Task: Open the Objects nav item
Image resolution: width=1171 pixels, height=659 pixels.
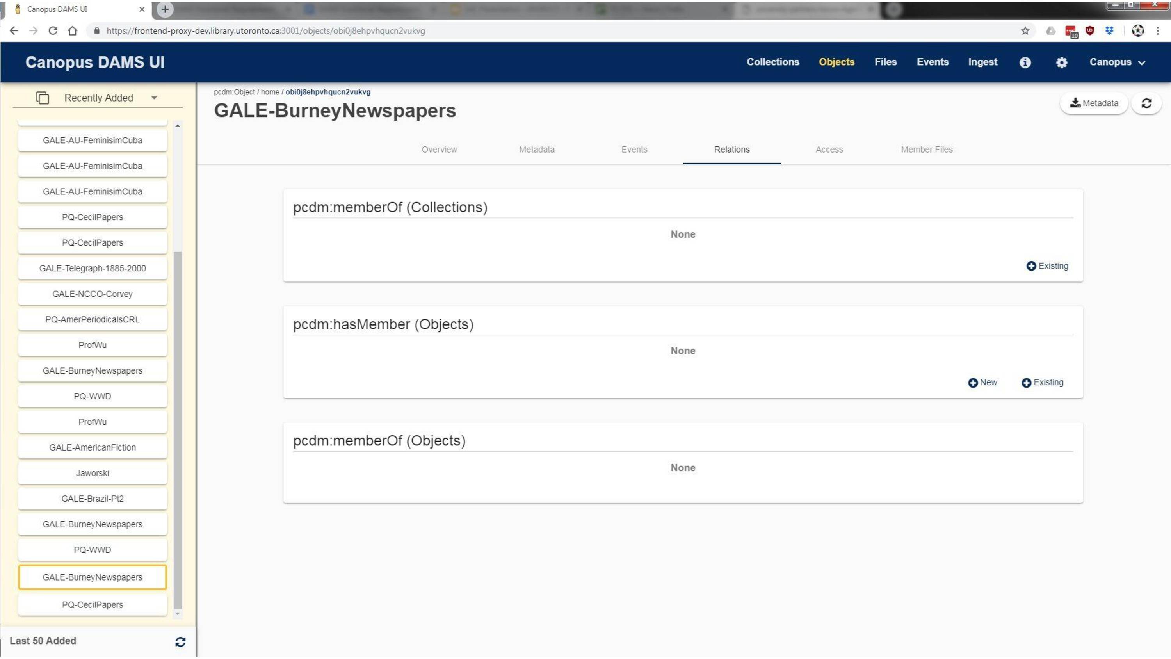Action: (x=836, y=62)
